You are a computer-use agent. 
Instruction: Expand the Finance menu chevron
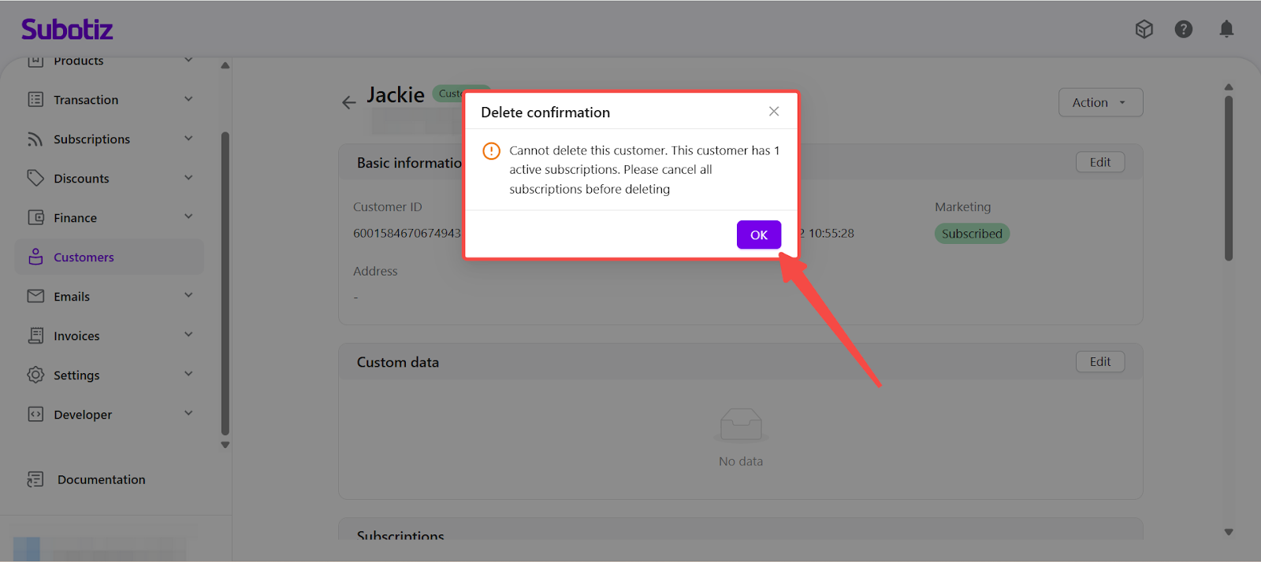(188, 217)
